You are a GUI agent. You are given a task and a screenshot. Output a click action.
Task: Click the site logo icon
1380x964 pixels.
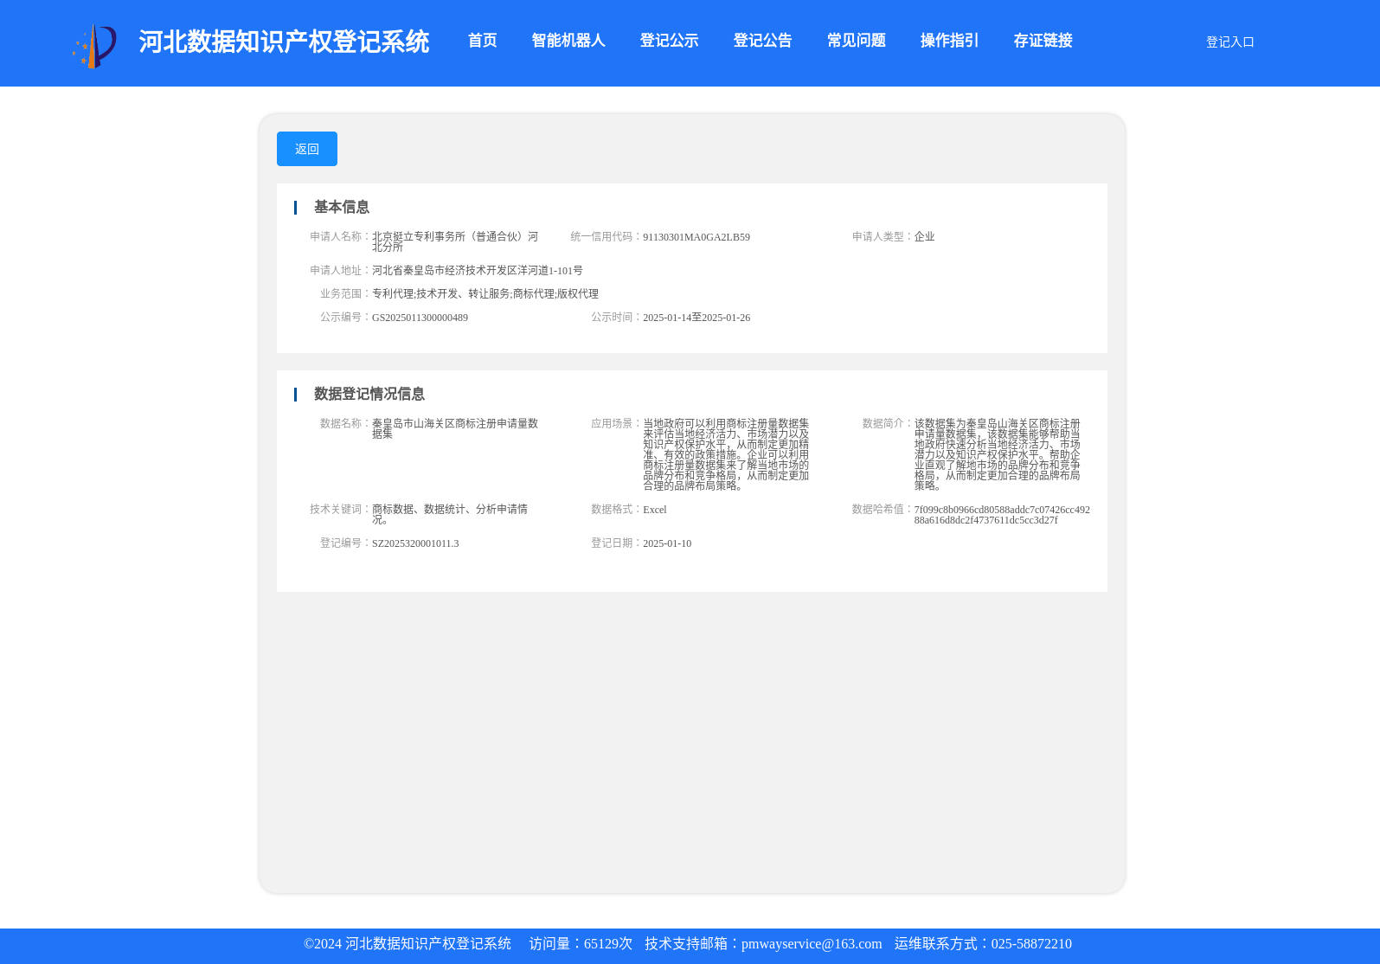94,46
